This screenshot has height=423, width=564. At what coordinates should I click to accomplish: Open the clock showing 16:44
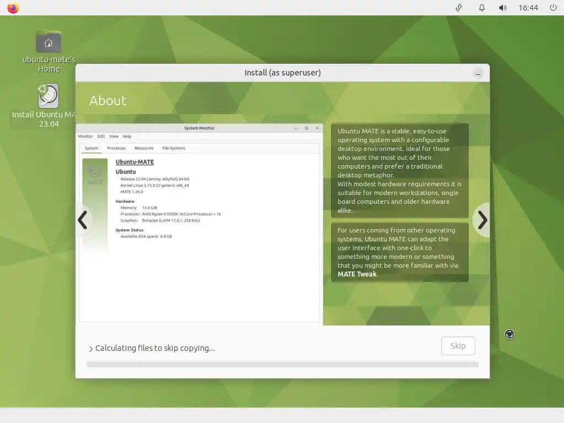528,8
